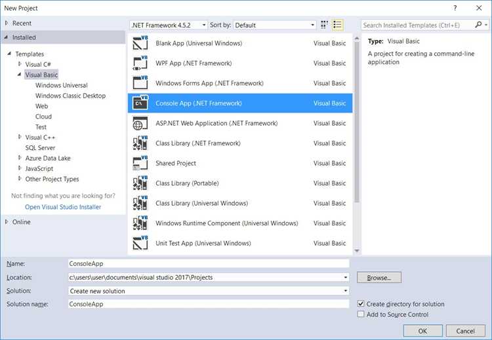Select the Shared Project template icon
The height and width of the screenshot is (340, 492).
click(x=140, y=163)
